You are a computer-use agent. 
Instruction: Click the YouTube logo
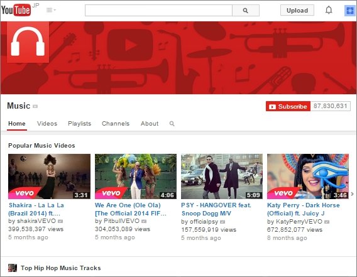coord(16,10)
